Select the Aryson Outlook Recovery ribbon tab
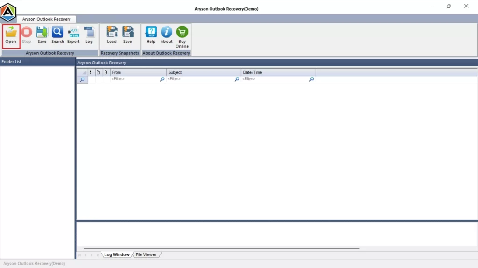This screenshot has height=268, width=478. coord(46,19)
